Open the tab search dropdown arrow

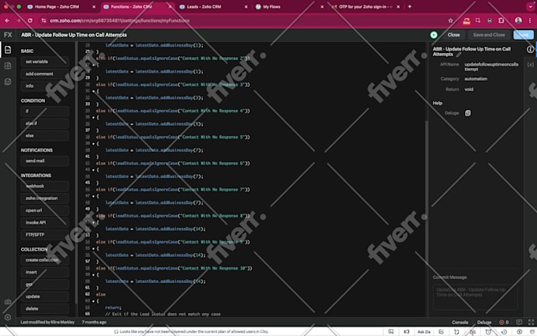pos(530,6)
